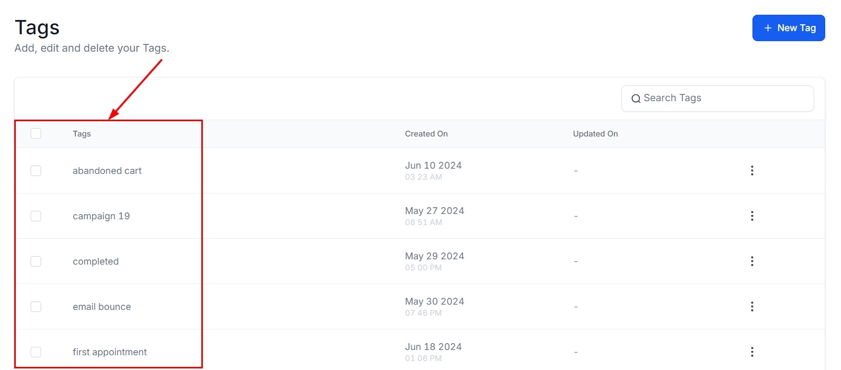Click the Updated On column header
Image resolution: width=841 pixels, height=370 pixels.
point(595,134)
